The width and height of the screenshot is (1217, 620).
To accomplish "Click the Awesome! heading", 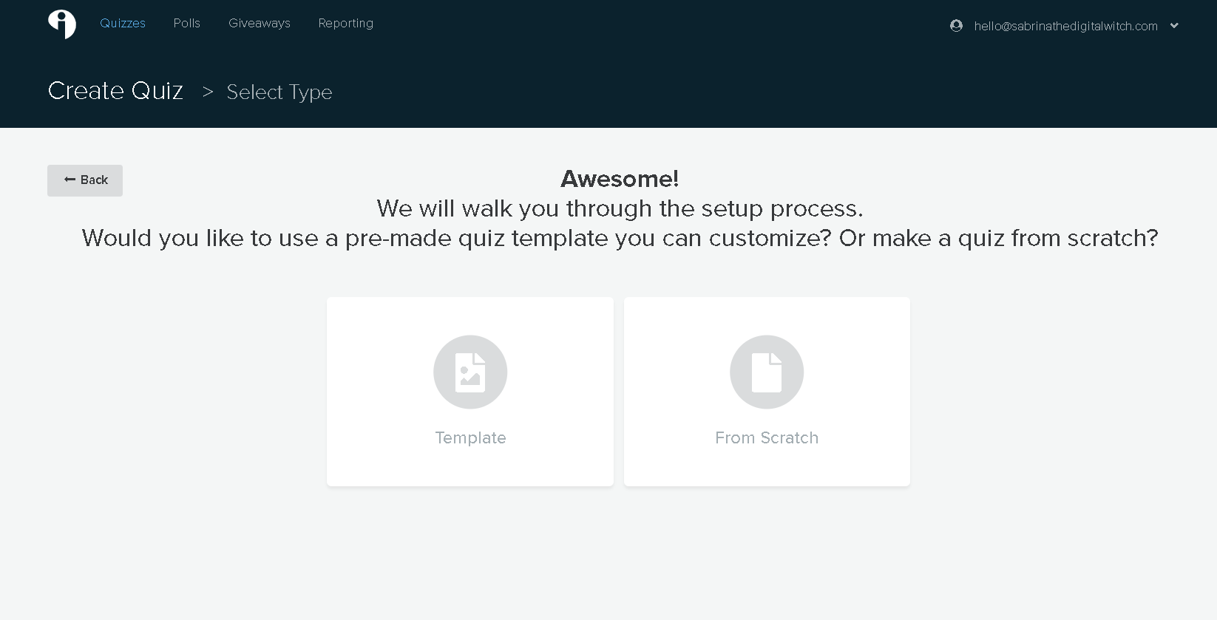I will click(620, 179).
